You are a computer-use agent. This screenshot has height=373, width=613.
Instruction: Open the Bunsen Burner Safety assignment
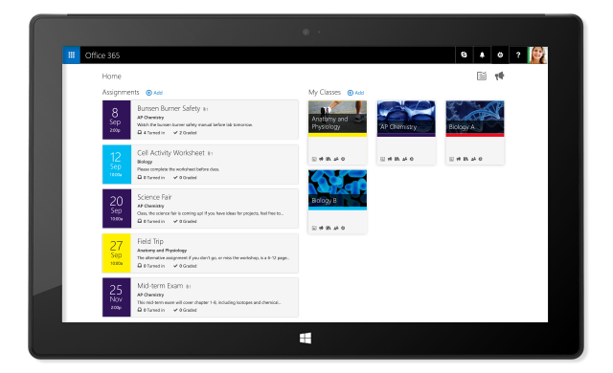[x=169, y=108]
